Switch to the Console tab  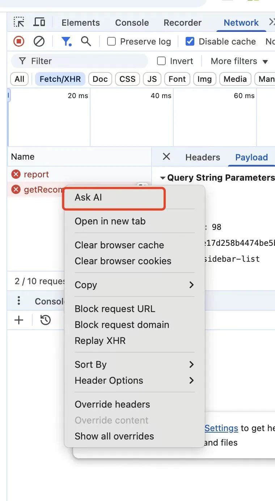pyautogui.click(x=132, y=22)
